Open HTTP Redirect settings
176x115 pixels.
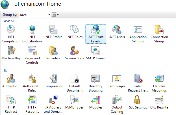[11, 104]
